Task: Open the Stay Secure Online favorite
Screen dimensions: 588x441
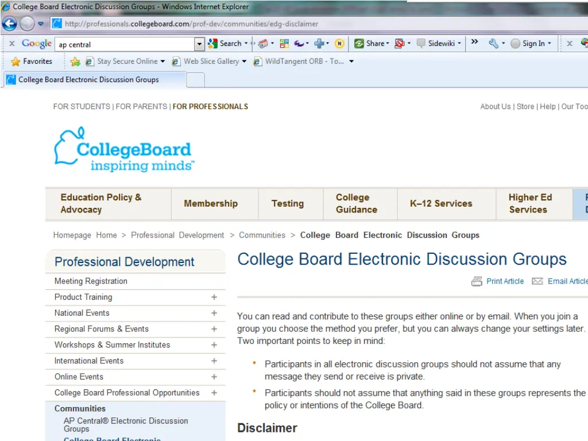Action: 122,61
